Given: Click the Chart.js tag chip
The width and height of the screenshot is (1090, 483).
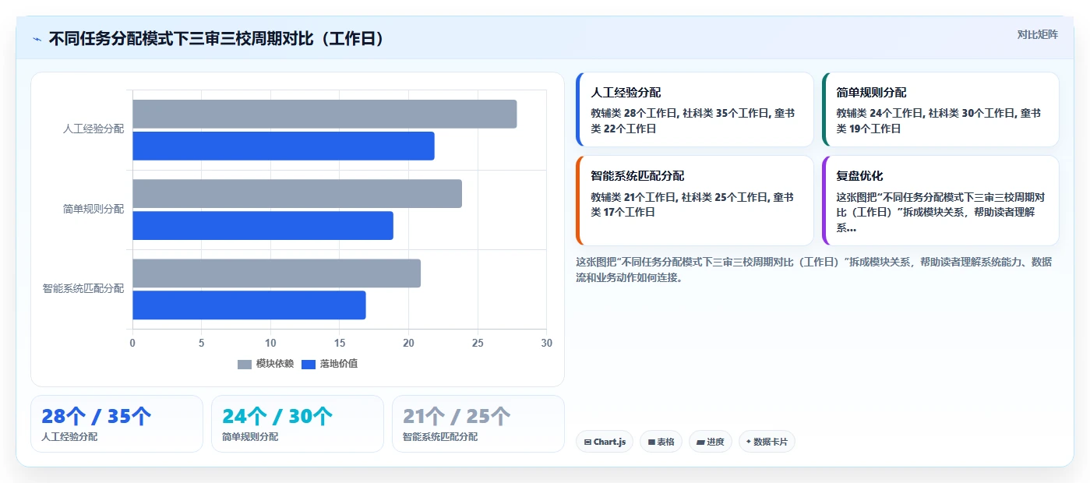Looking at the screenshot, I should click(x=605, y=442).
